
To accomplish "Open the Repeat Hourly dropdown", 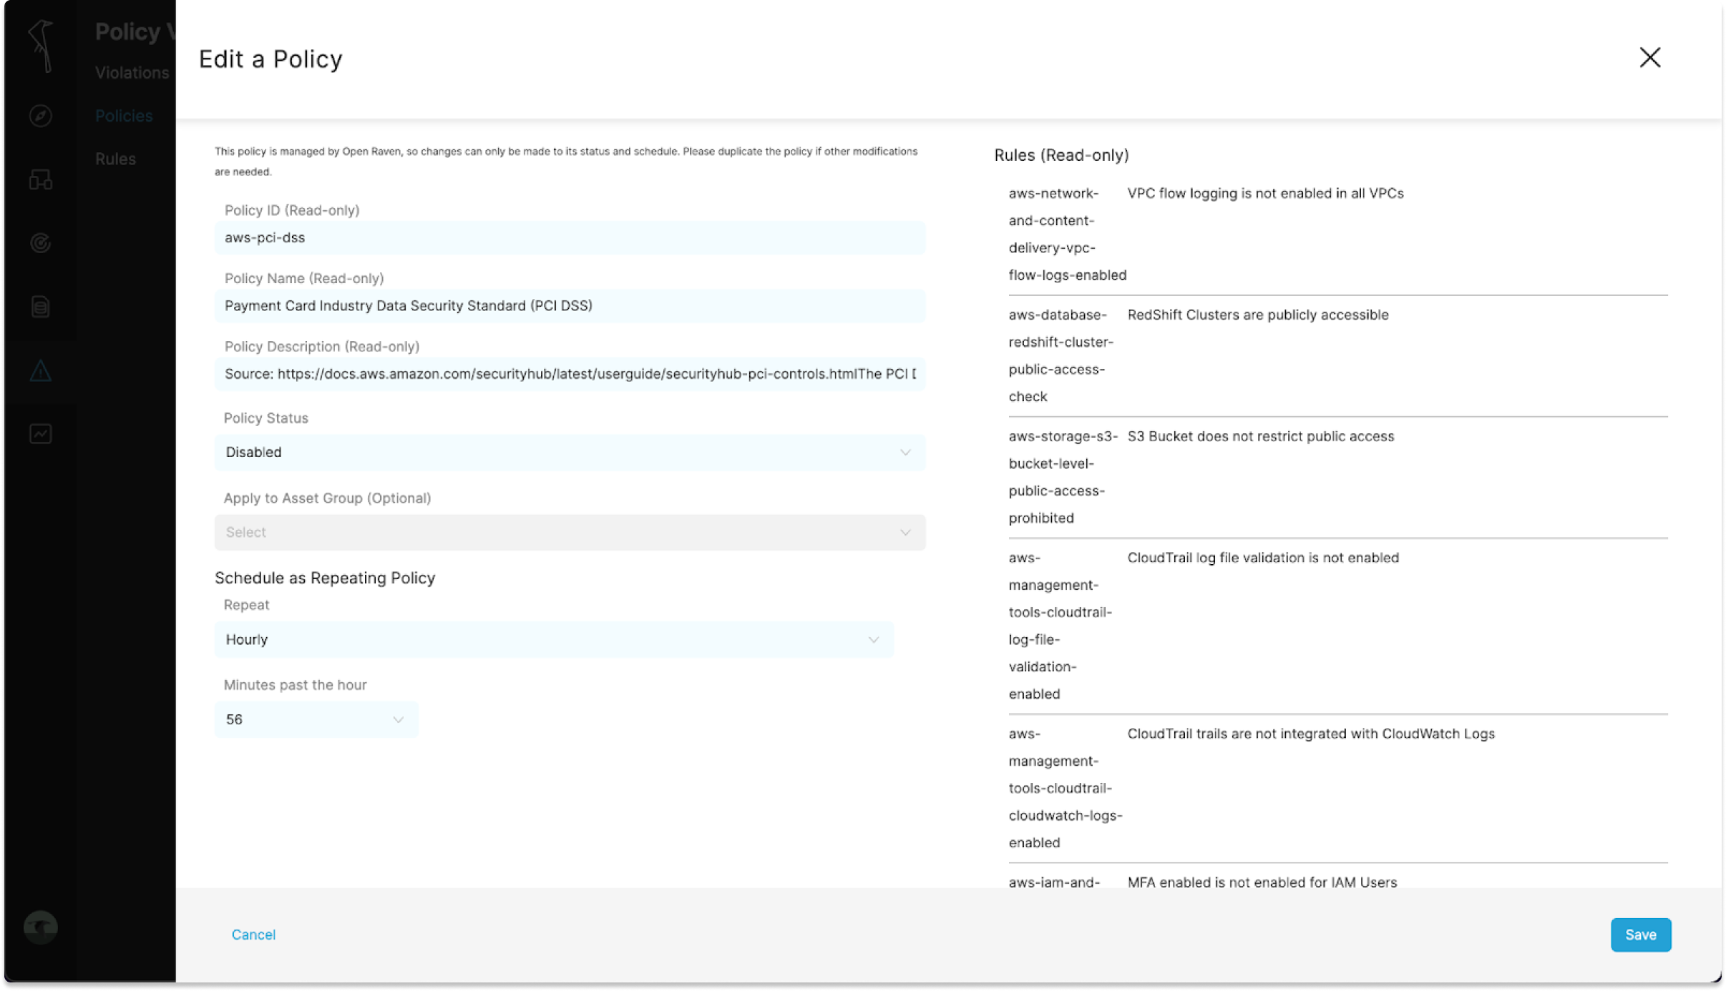I will tap(553, 640).
